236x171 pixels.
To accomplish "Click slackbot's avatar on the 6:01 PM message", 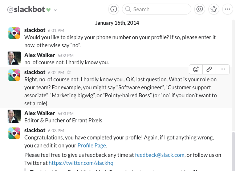I will point(14,33).
